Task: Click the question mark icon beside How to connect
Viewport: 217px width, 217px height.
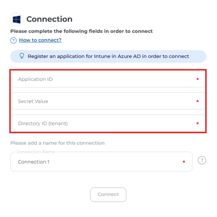Action: click(x=13, y=40)
